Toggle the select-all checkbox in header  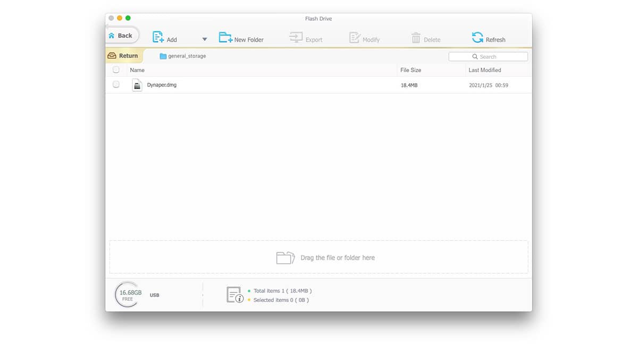[116, 70]
